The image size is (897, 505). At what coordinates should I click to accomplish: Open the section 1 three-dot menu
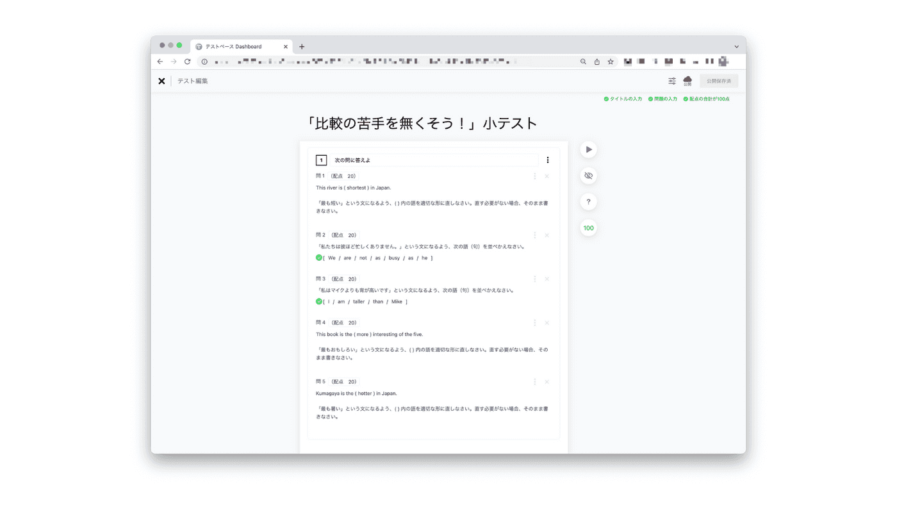[547, 160]
